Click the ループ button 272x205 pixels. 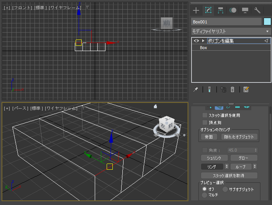tap(241, 167)
